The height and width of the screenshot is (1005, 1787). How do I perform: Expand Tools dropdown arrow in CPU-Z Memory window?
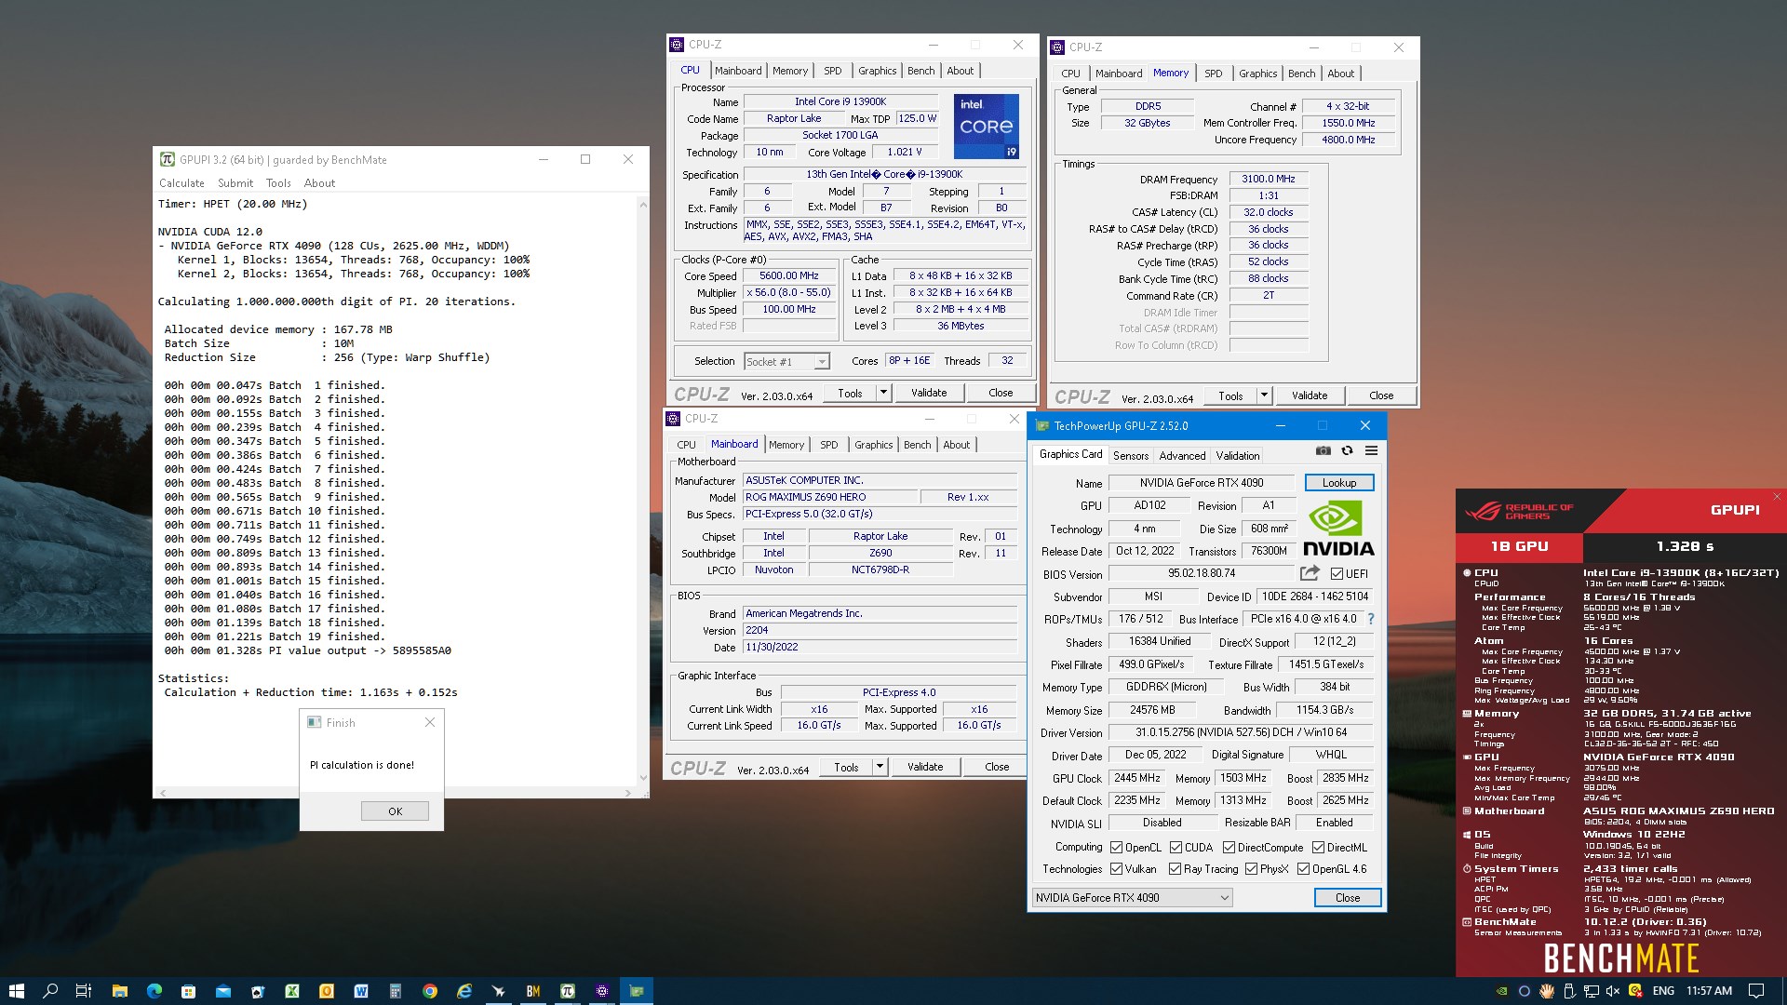pyautogui.click(x=1264, y=395)
